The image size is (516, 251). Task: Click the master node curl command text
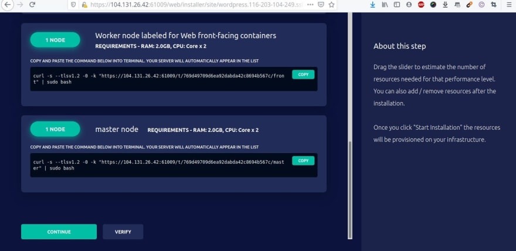tap(159, 165)
